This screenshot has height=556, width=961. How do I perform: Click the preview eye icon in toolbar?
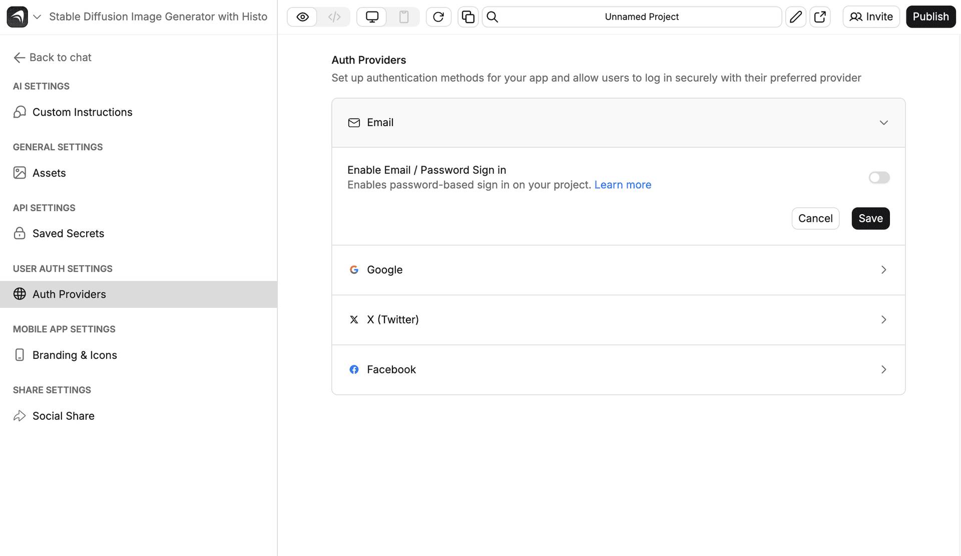click(302, 17)
